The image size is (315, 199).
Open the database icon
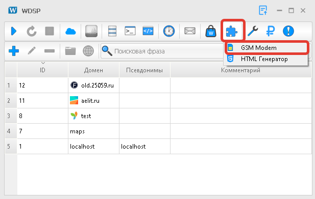[112, 31]
